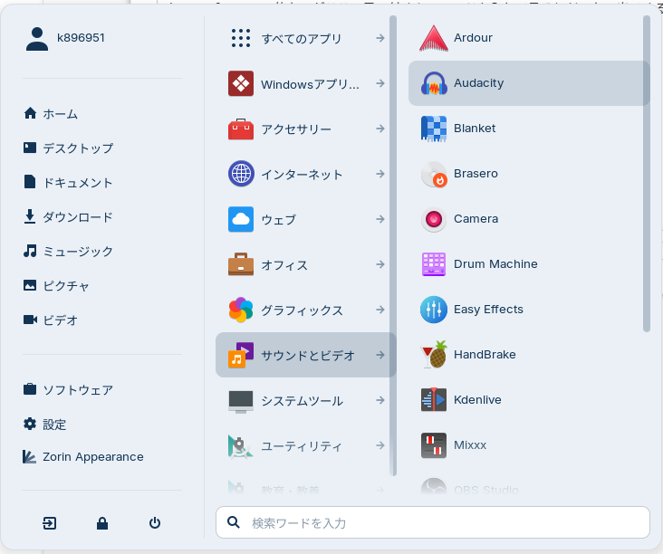Open Easy Effects equalizer app
663x554 pixels.
487,310
